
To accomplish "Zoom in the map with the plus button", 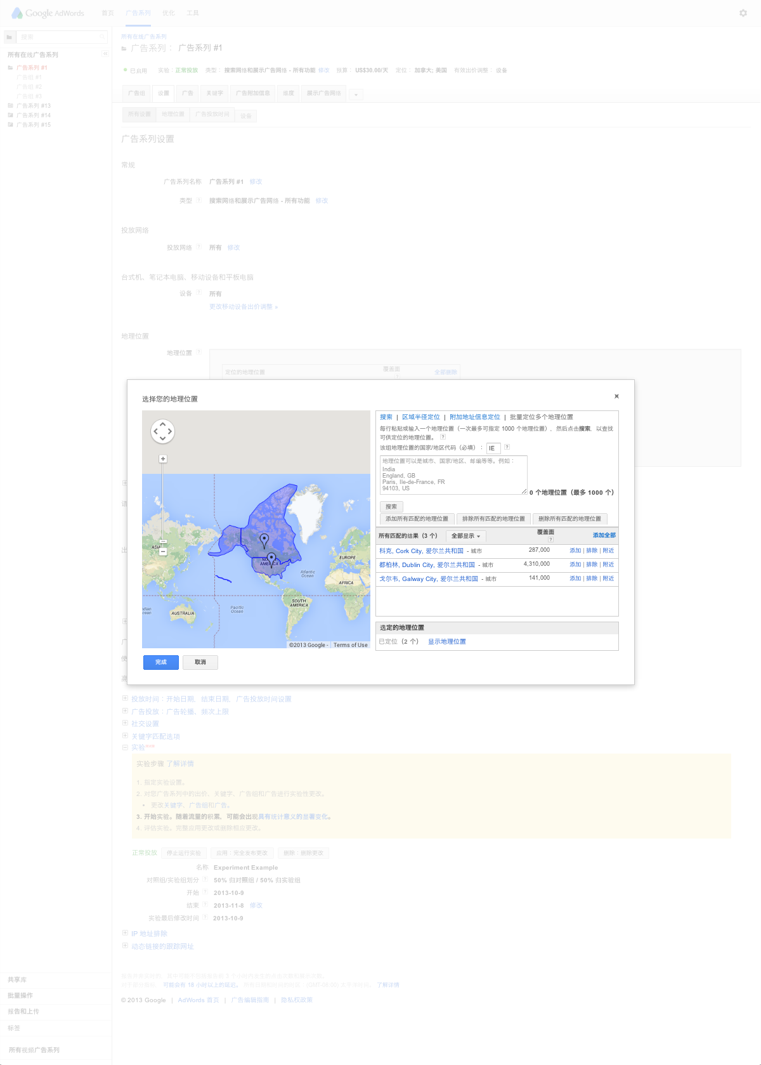I will (163, 459).
